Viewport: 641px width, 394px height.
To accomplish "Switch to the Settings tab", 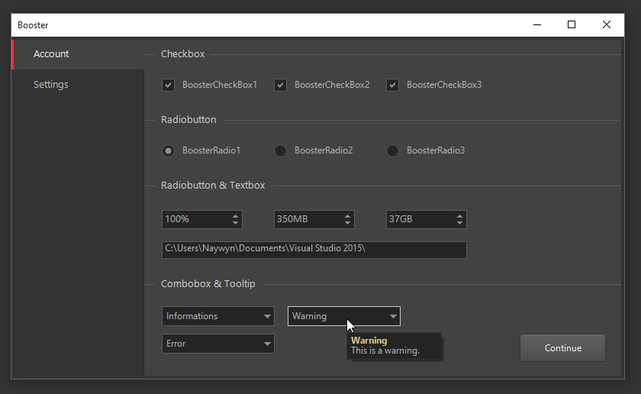I will click(51, 85).
